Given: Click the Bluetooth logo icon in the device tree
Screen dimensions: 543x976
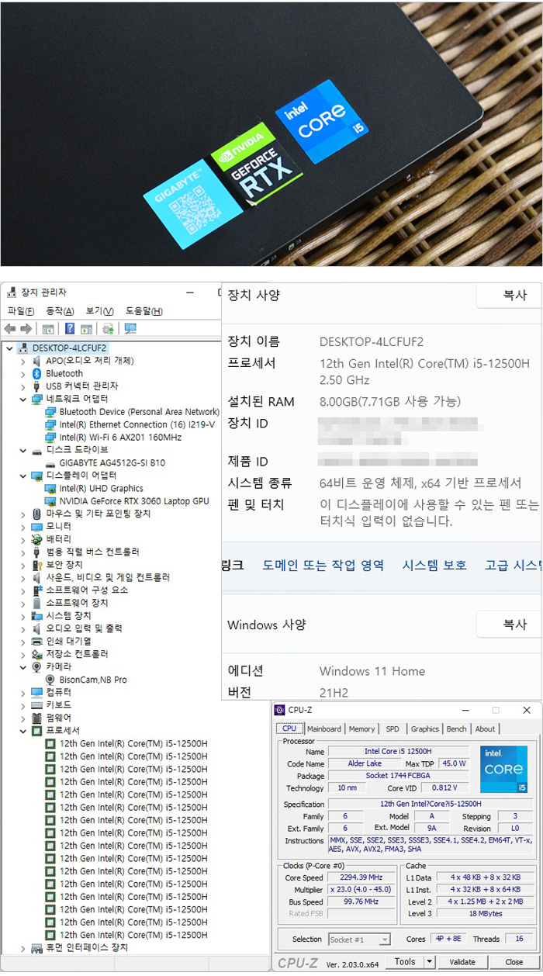Looking at the screenshot, I should pos(36,373).
